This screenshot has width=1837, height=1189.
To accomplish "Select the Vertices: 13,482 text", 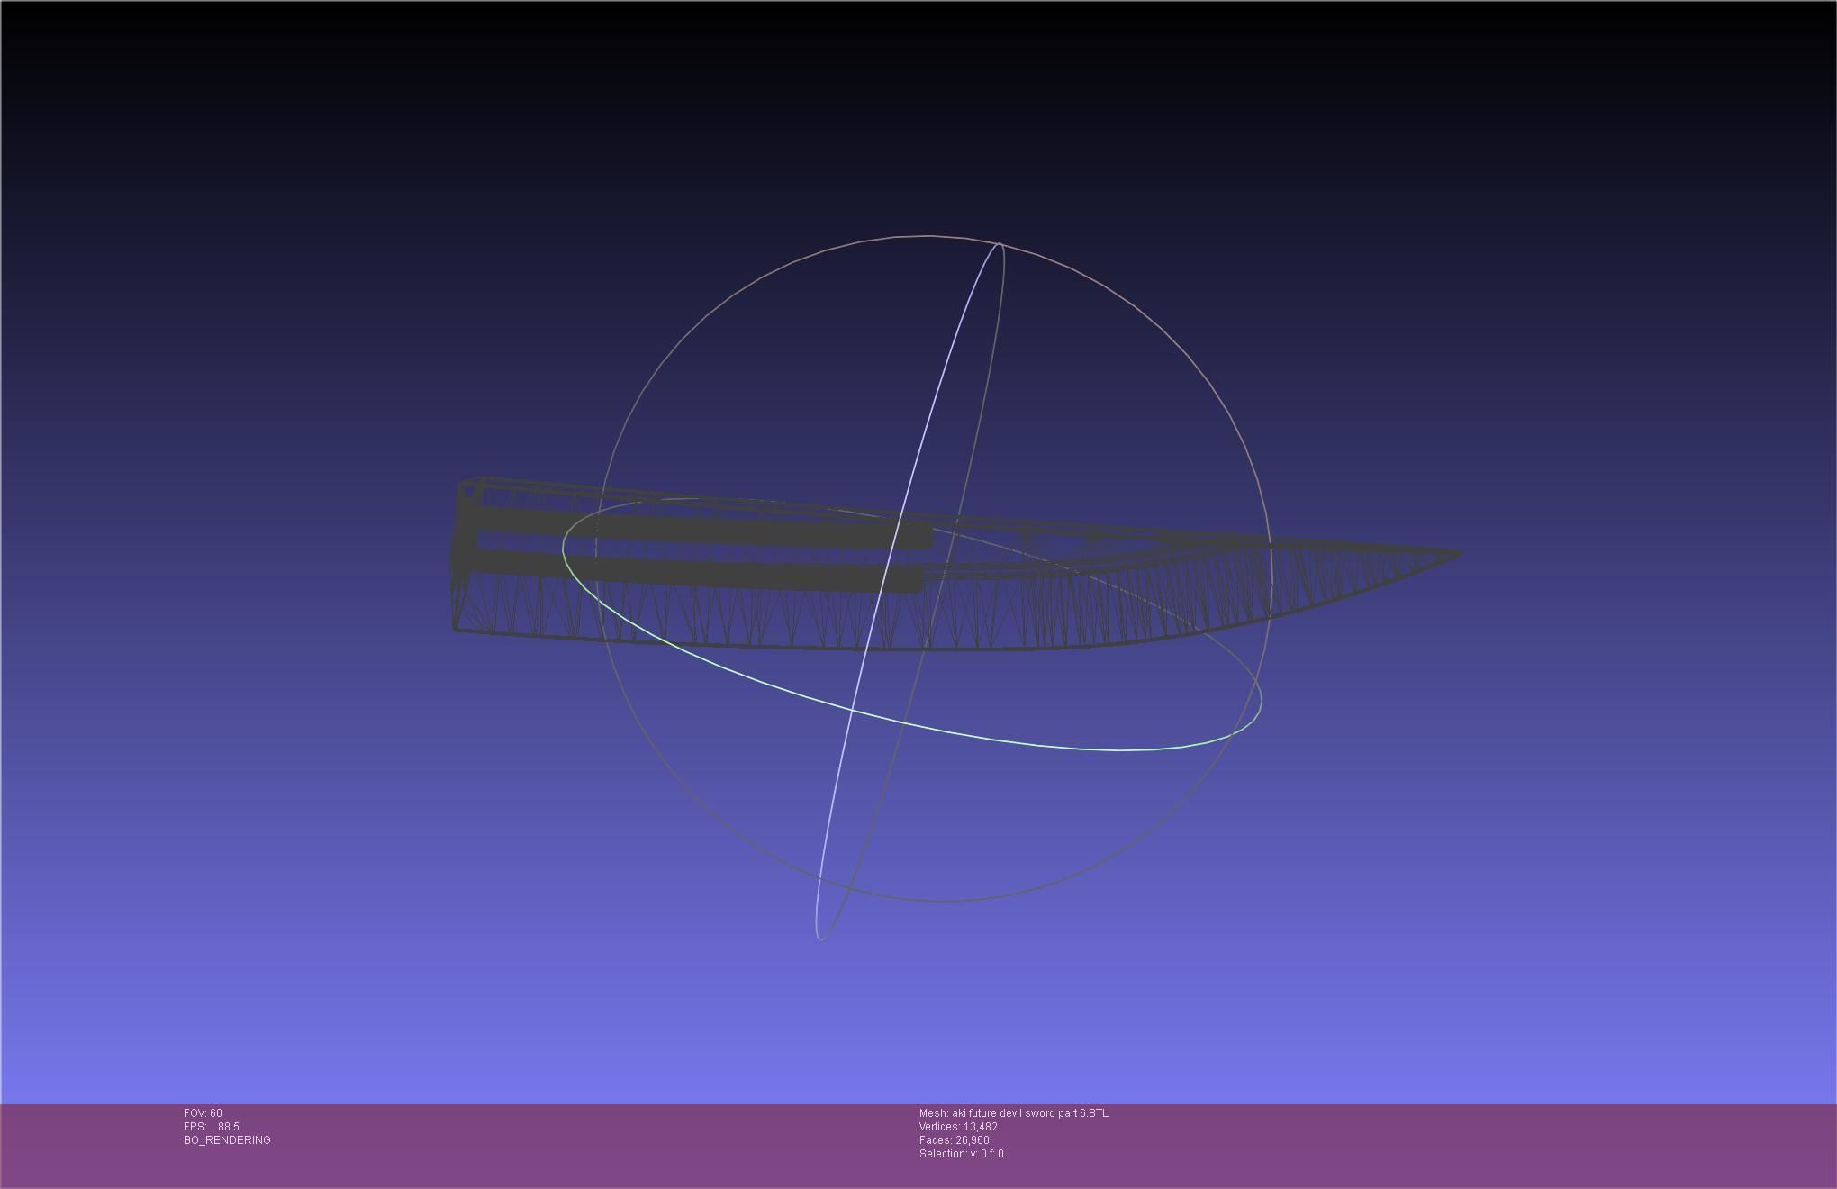I will click(x=958, y=1127).
